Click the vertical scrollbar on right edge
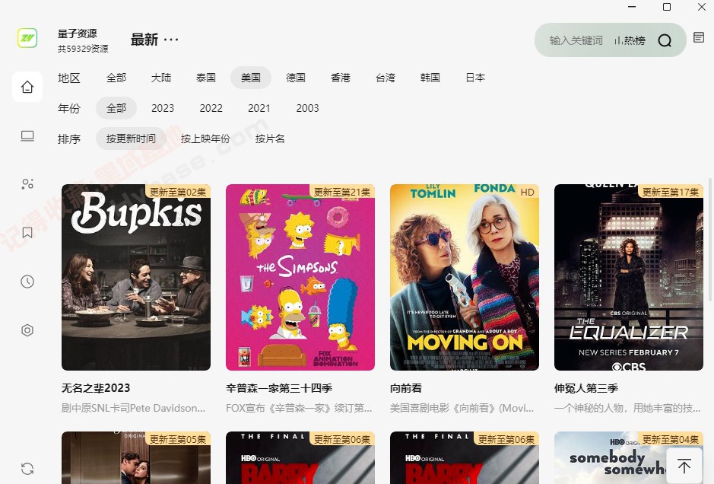The height and width of the screenshot is (484, 714). tap(710, 240)
